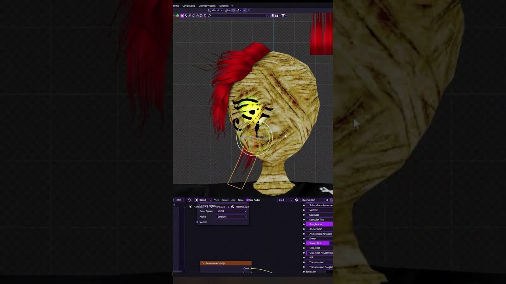The image size is (506, 284).
Task: Open the node editor type selector
Action: [x=190, y=200]
